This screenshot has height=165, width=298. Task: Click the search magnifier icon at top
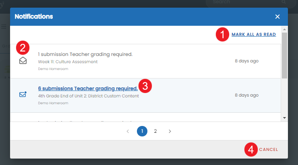coord(284,2)
